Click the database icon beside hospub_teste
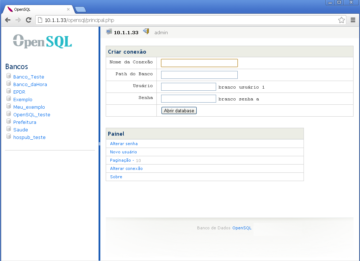Viewport: 360px width, 261px height. (x=9, y=136)
